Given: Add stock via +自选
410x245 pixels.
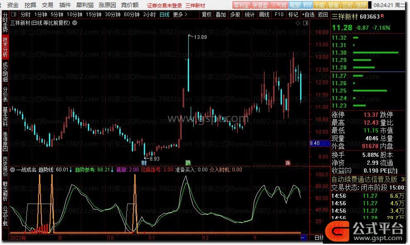Looking at the screenshot, I should tap(308, 14).
